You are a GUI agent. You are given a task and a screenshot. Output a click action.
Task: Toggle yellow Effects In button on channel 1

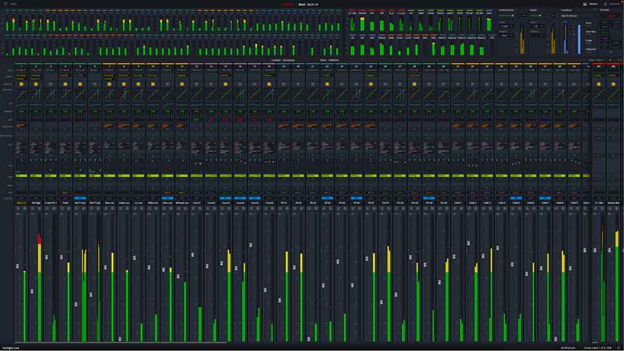pos(21,84)
